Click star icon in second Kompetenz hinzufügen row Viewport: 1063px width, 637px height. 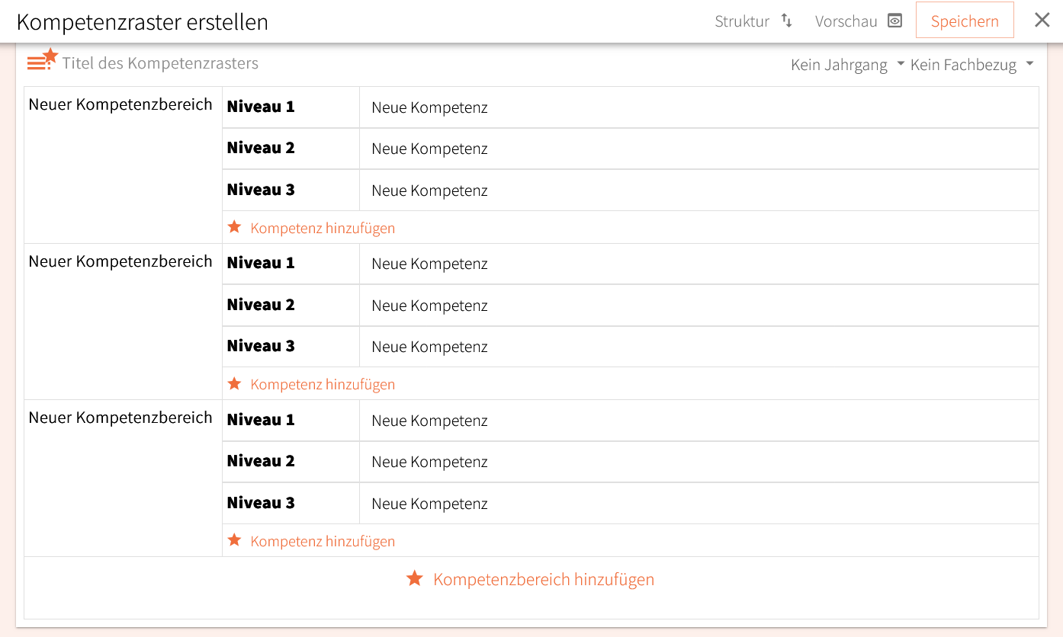point(235,383)
